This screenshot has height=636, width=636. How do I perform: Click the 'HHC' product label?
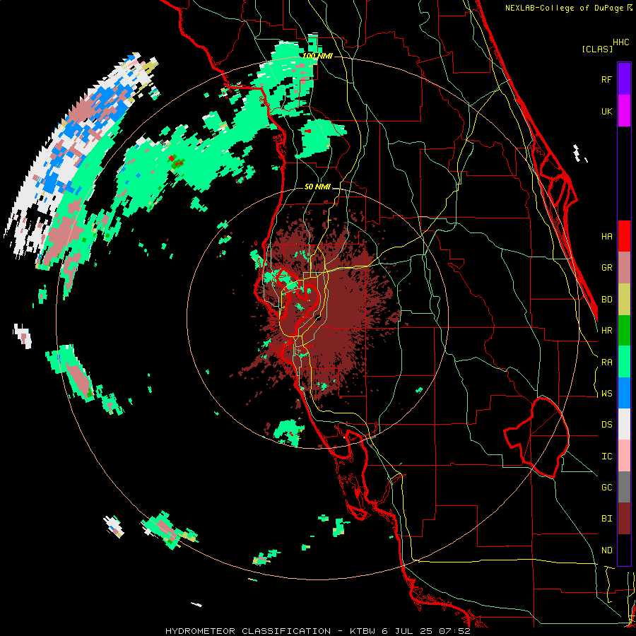(x=621, y=42)
